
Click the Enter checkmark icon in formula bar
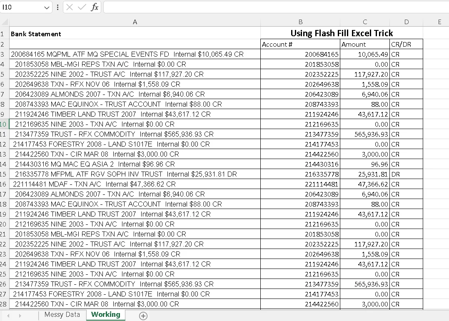point(81,7)
